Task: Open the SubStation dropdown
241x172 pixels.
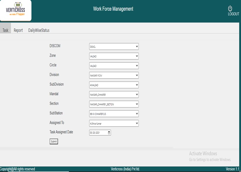Action: pos(114,114)
